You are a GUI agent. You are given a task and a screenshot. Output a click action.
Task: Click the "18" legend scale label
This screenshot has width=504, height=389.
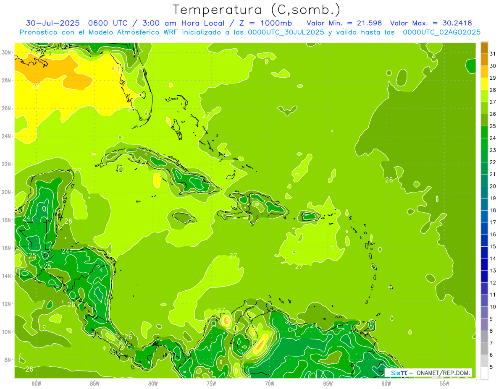pyautogui.click(x=493, y=210)
